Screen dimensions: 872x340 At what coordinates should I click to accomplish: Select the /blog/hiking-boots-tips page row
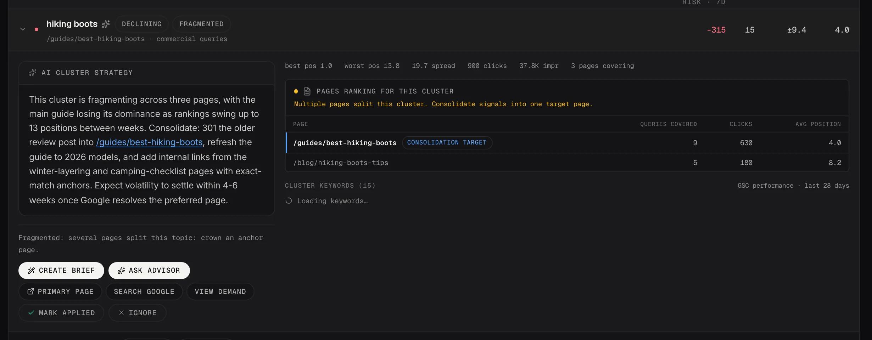[567, 163]
